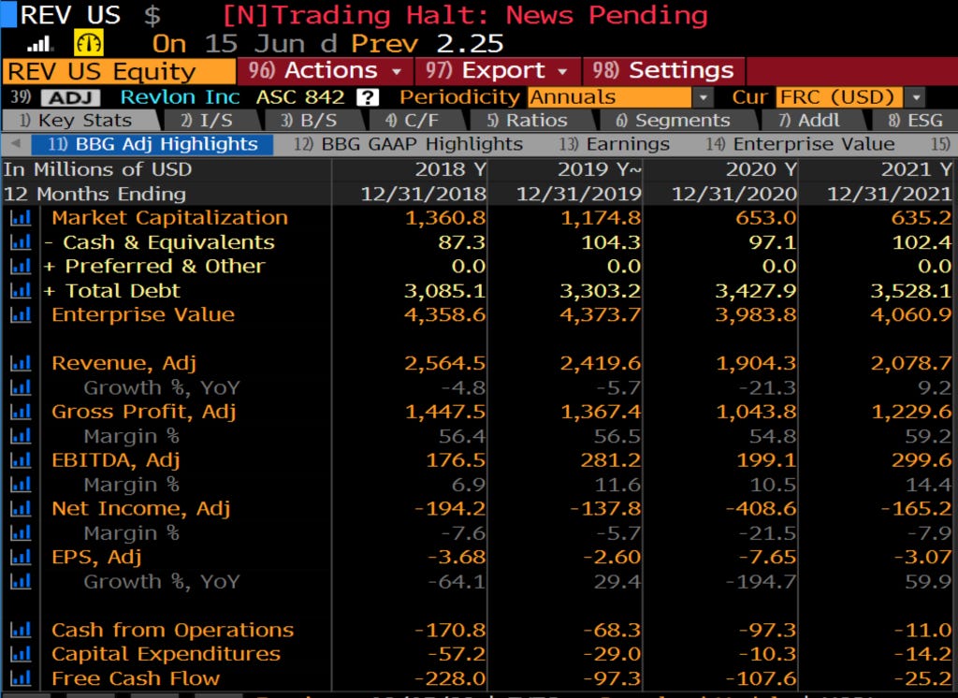958x698 pixels.
Task: Open chart icon for Net Income, Adj row
Action: coord(21,508)
